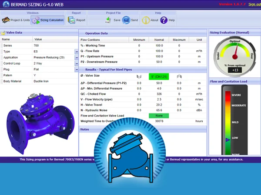Edit Normal Working Time value 100.0
The height and width of the screenshot is (195, 261).
click(159, 45)
